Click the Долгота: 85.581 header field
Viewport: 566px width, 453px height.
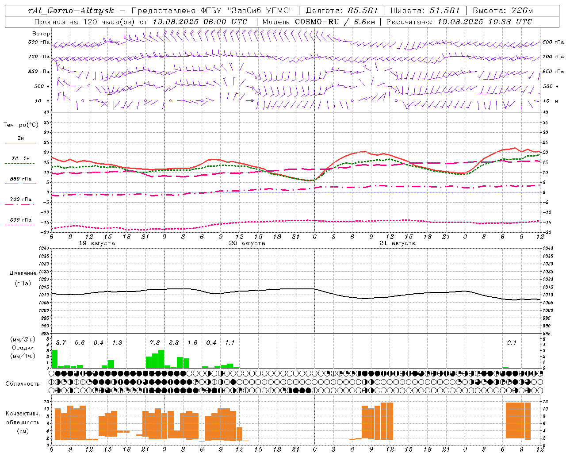coord(342,11)
